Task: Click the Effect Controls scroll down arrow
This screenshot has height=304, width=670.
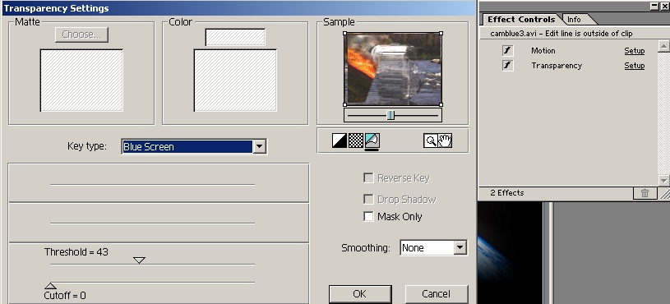Action: click(x=663, y=180)
